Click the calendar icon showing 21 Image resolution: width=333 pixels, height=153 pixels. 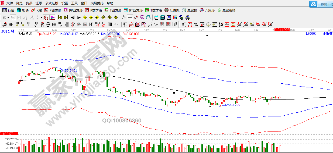[x=156, y=17]
